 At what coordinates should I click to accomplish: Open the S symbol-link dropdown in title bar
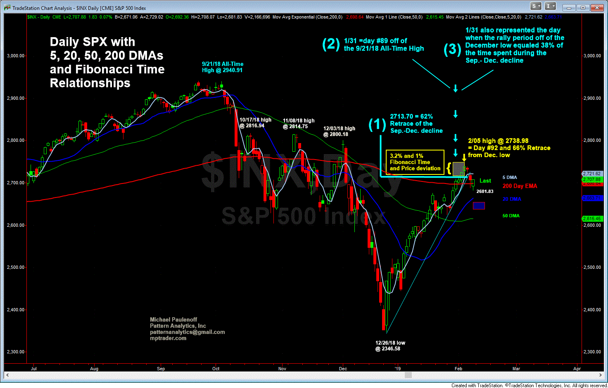coord(536,6)
